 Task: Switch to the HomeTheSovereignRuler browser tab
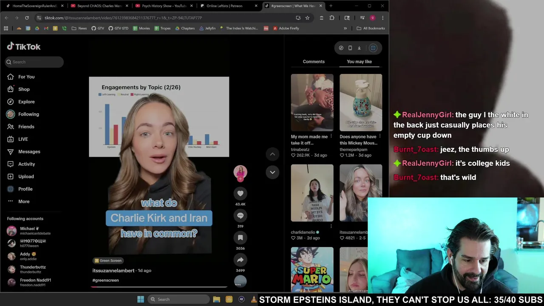(34, 6)
